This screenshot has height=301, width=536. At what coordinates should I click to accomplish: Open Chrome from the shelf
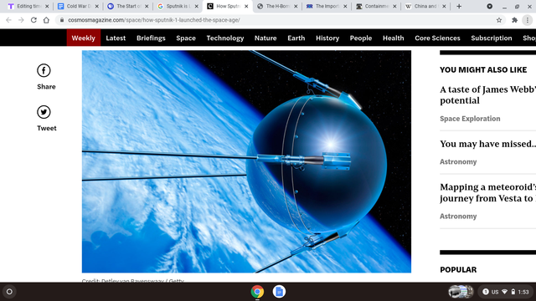pos(257,292)
